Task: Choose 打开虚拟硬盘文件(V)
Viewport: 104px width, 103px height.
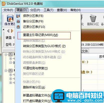Action: tap(37, 101)
